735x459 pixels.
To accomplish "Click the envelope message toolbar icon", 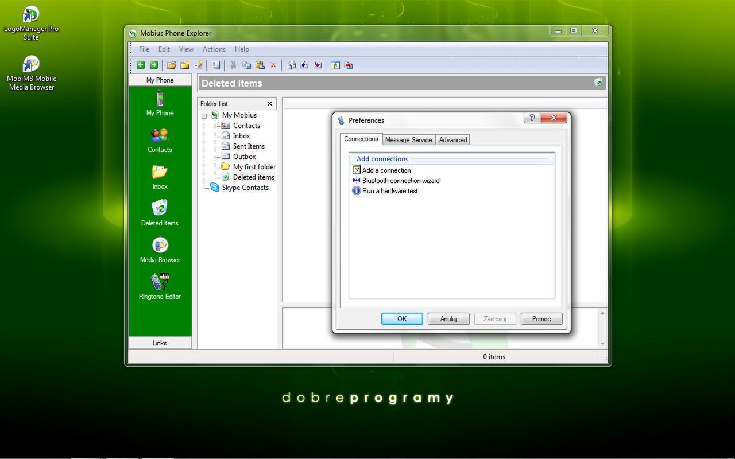I will pos(291,65).
